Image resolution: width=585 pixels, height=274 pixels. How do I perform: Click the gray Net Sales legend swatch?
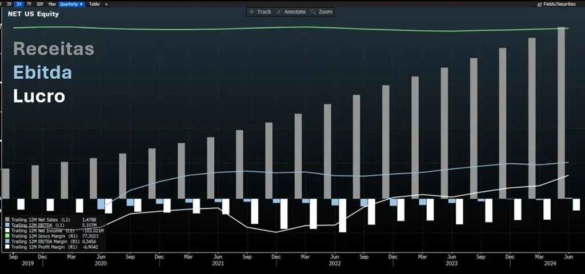8,220
